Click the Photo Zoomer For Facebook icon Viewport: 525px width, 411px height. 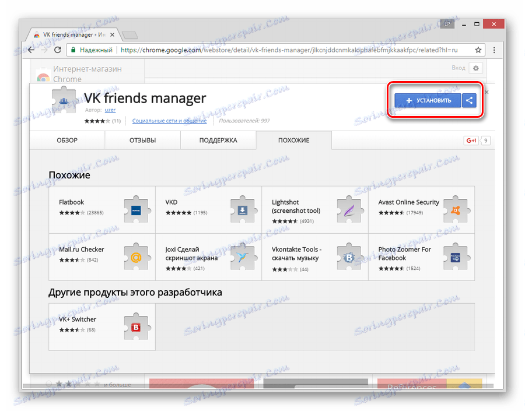point(456,257)
